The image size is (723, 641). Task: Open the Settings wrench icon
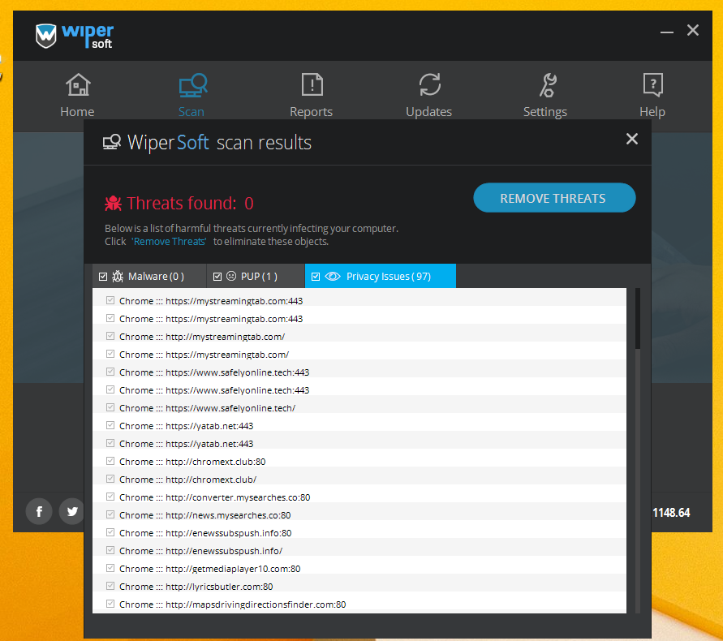[x=548, y=85]
